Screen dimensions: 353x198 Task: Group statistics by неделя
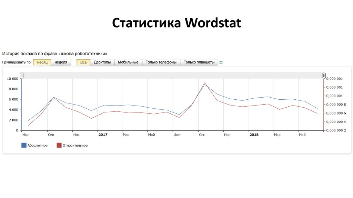pyautogui.click(x=61, y=62)
